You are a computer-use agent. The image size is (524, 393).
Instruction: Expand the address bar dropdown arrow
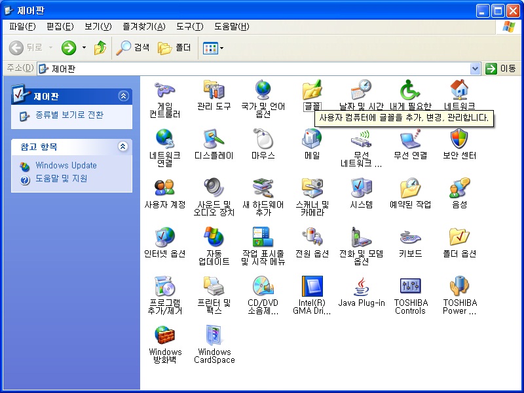tap(475, 69)
